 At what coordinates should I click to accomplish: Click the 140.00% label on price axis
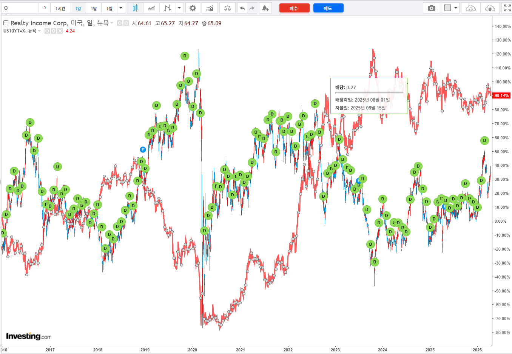[x=503, y=26]
